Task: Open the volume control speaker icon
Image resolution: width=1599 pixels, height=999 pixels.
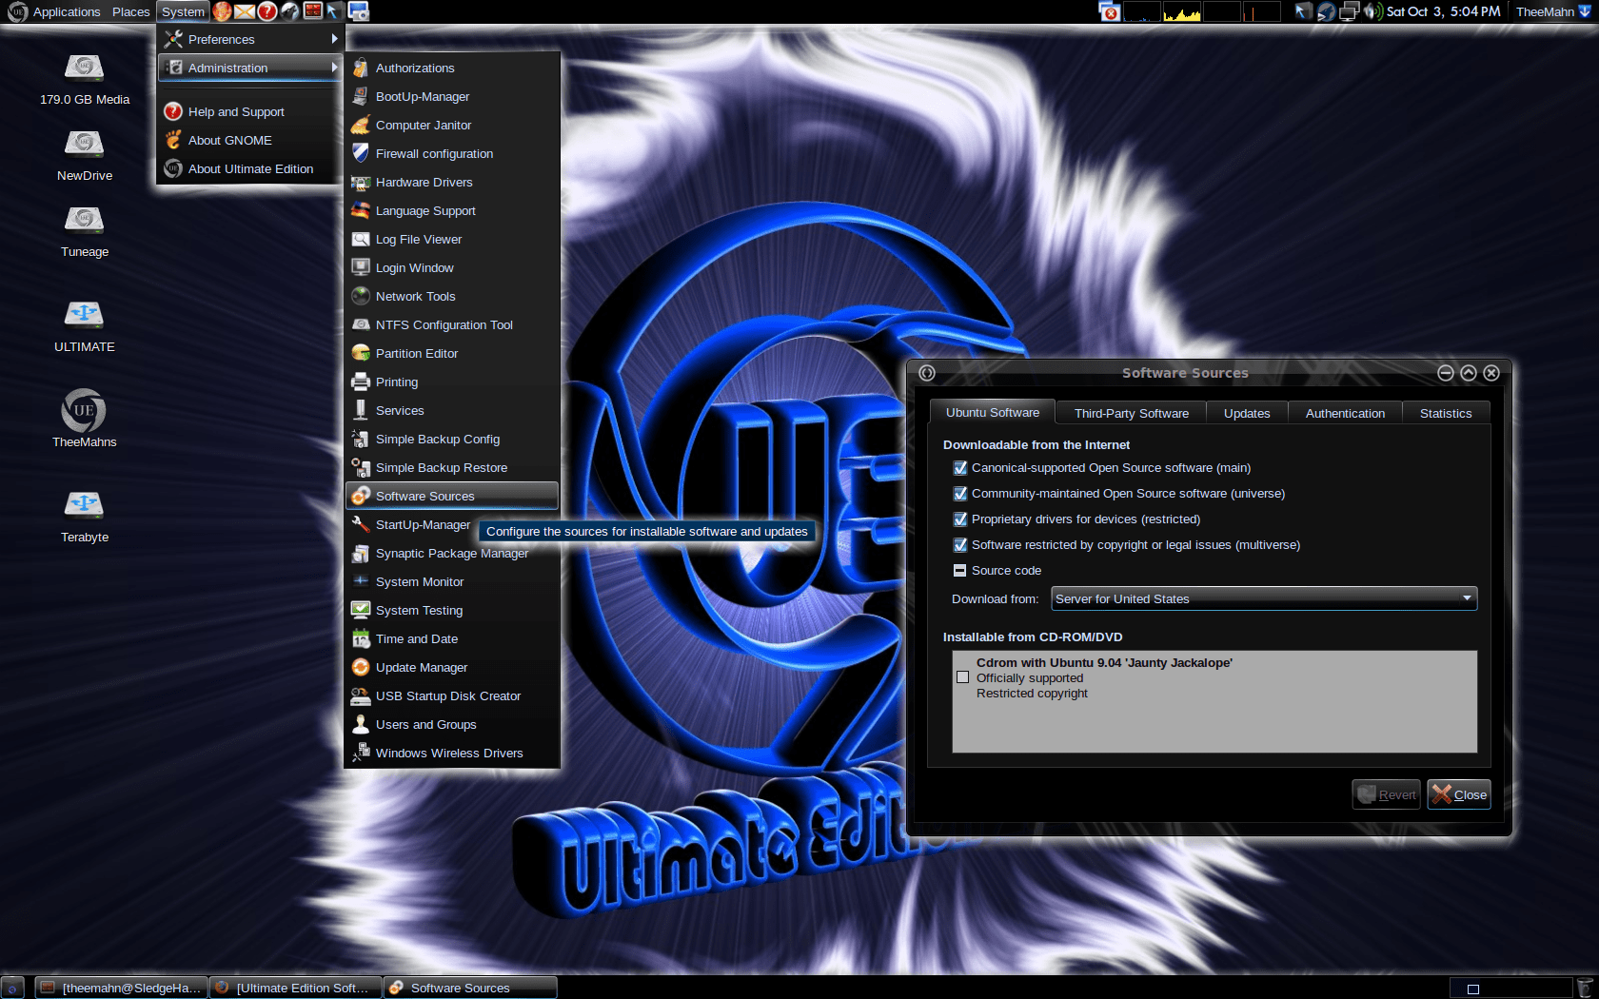Action: [1372, 11]
